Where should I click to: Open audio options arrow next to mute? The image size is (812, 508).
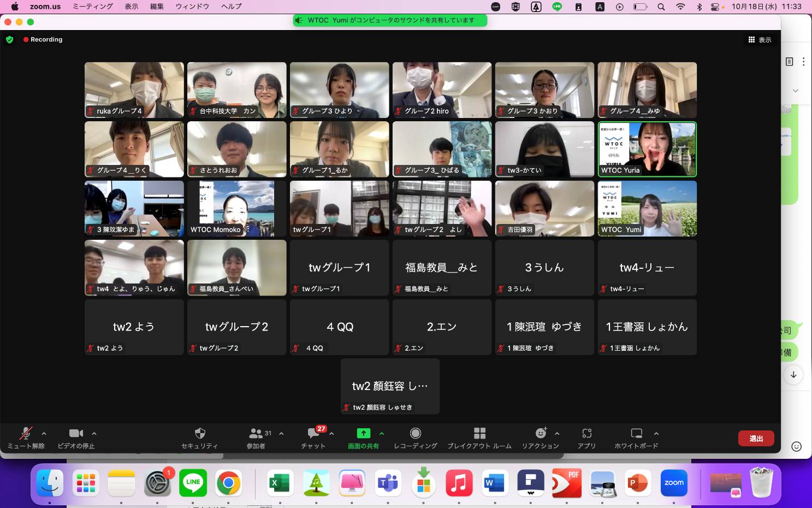pos(44,434)
